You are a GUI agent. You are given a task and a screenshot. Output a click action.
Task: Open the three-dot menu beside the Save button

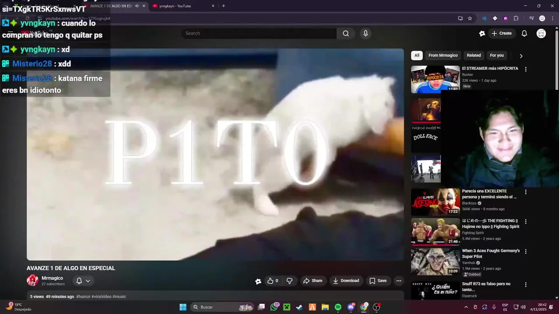(399, 281)
